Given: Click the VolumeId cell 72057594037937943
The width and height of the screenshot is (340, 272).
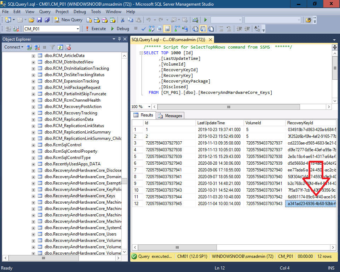Looking at the screenshot, I should (x=264, y=204).
